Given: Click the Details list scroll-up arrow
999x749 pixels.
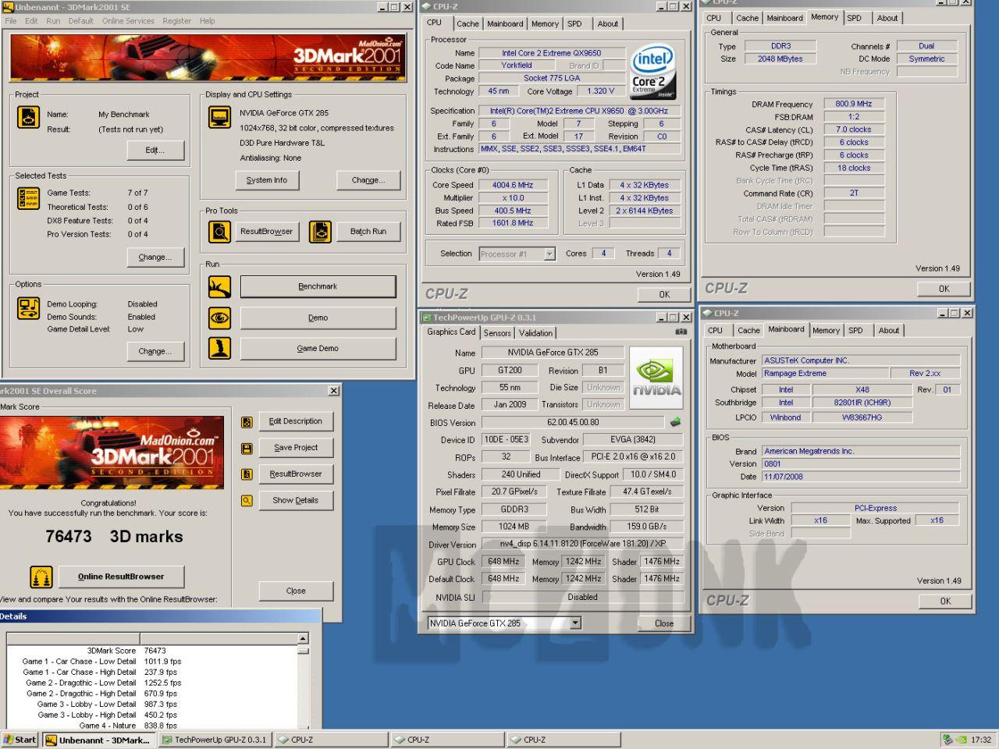Looking at the screenshot, I should 304,639.
